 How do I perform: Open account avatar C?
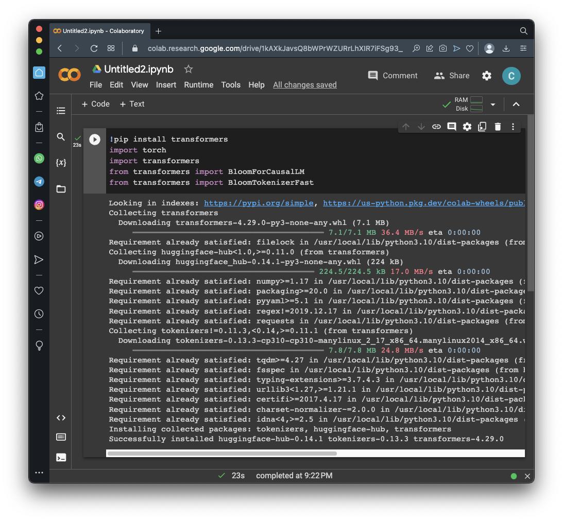(511, 76)
